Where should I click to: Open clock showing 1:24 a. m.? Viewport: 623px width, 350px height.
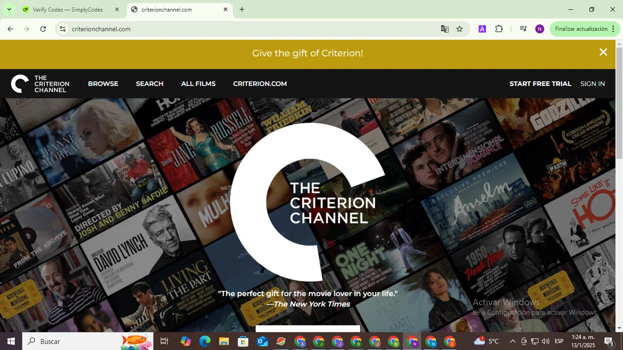point(583,341)
